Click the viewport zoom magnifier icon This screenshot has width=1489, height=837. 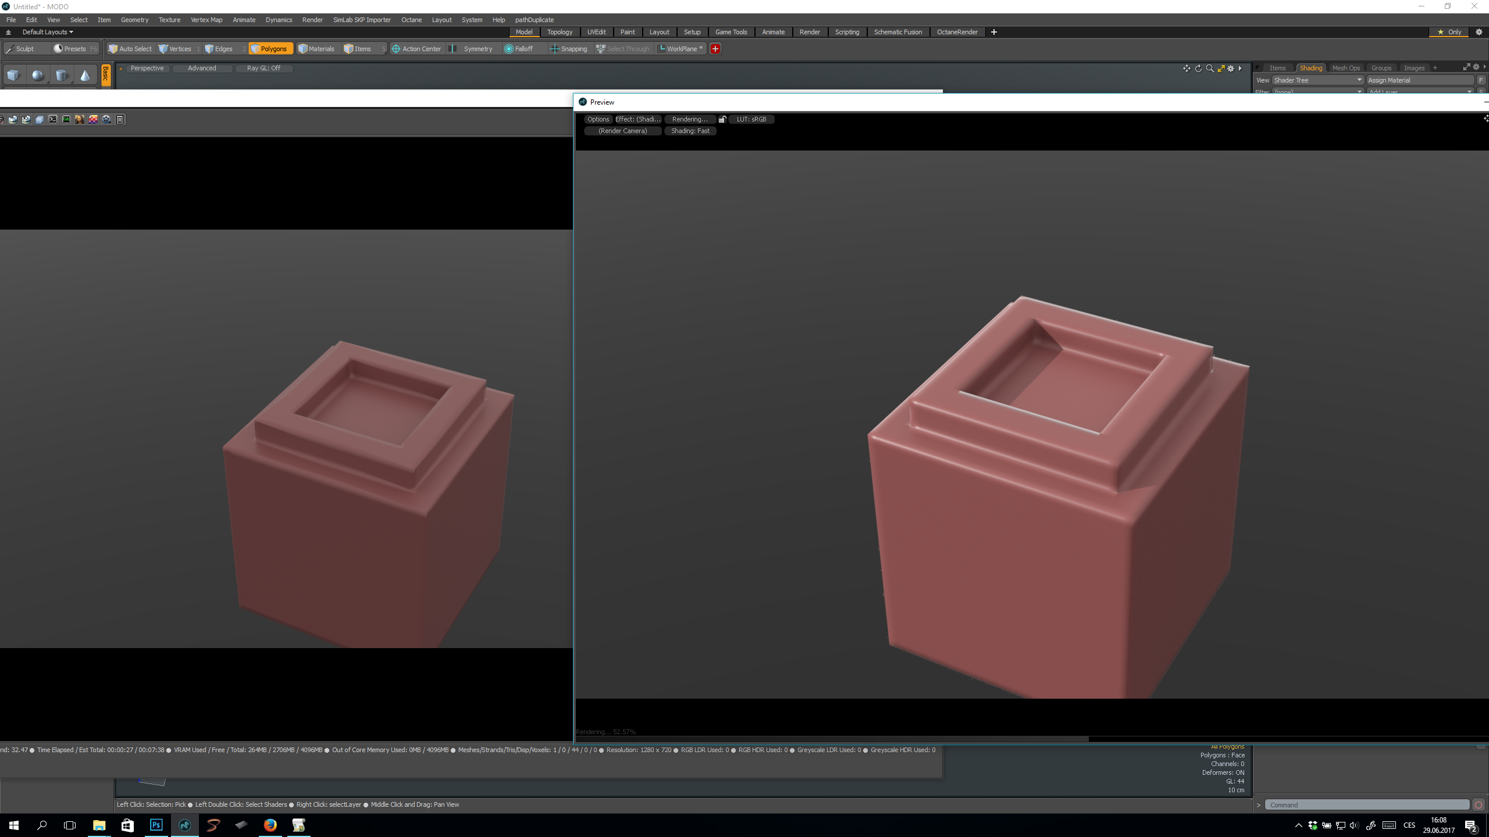tap(1210, 69)
